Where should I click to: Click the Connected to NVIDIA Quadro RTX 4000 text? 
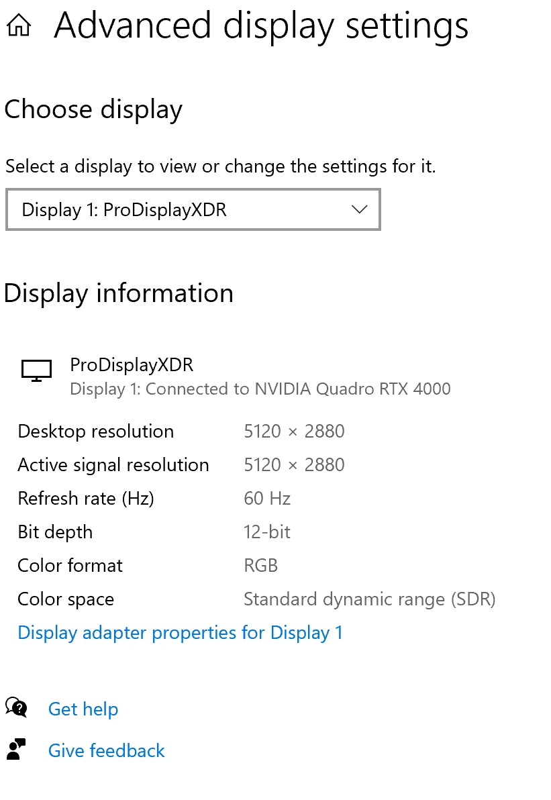(298, 389)
